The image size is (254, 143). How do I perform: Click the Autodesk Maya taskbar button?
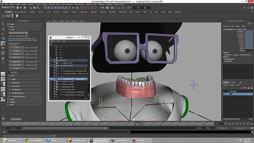[99, 140]
